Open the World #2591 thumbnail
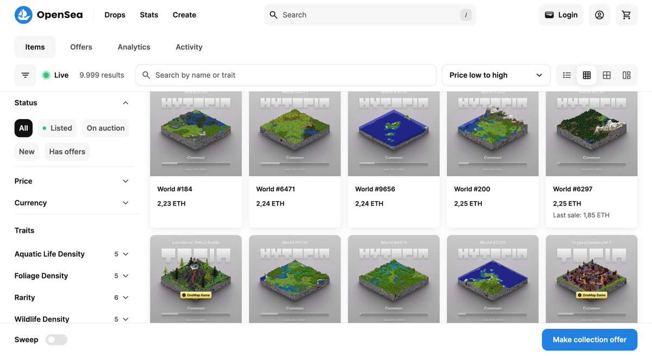Image resolution: width=652 pixels, height=356 pixels. coord(493,279)
